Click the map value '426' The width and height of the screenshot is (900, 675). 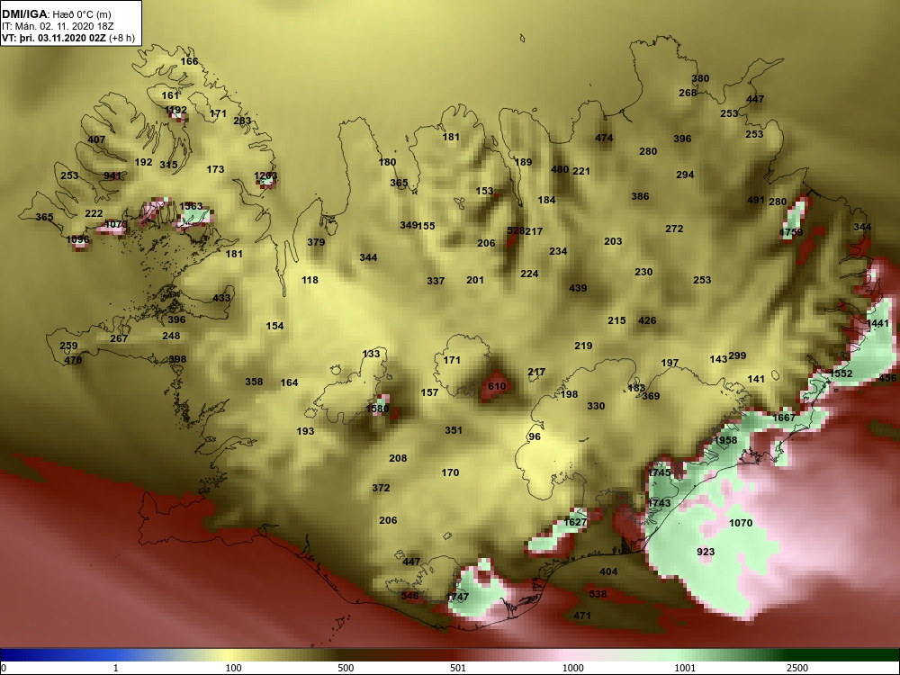[x=647, y=321]
